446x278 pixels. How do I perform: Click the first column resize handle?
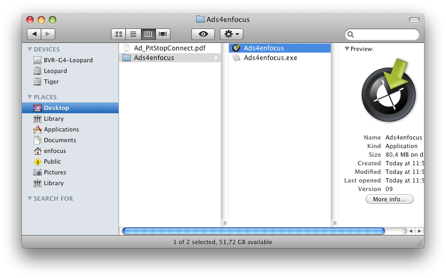tap(225, 223)
